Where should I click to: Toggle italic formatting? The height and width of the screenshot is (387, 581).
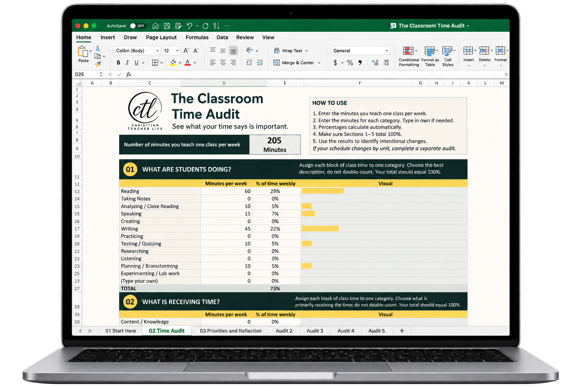[127, 63]
